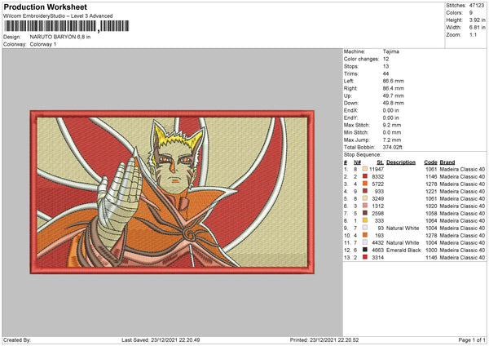
Task: Choose the pink swatch in stop 6
Action: click(x=365, y=206)
